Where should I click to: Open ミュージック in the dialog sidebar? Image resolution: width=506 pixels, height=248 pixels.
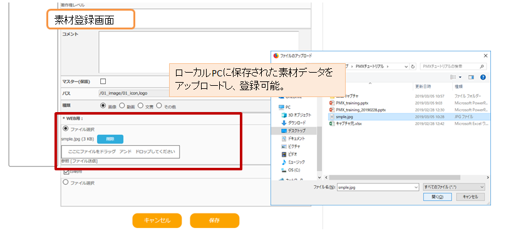tap(292, 162)
